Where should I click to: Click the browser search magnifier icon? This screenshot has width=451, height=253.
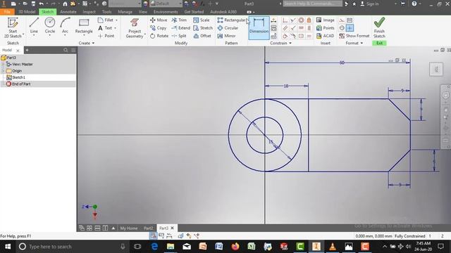click(x=66, y=50)
